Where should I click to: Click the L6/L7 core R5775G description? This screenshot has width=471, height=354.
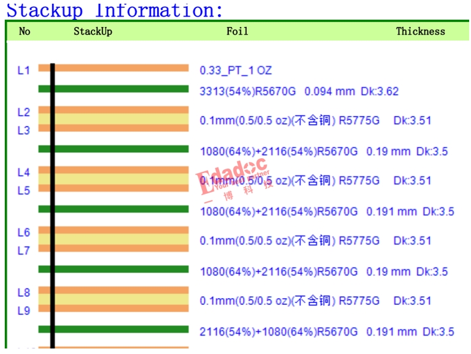(x=316, y=240)
